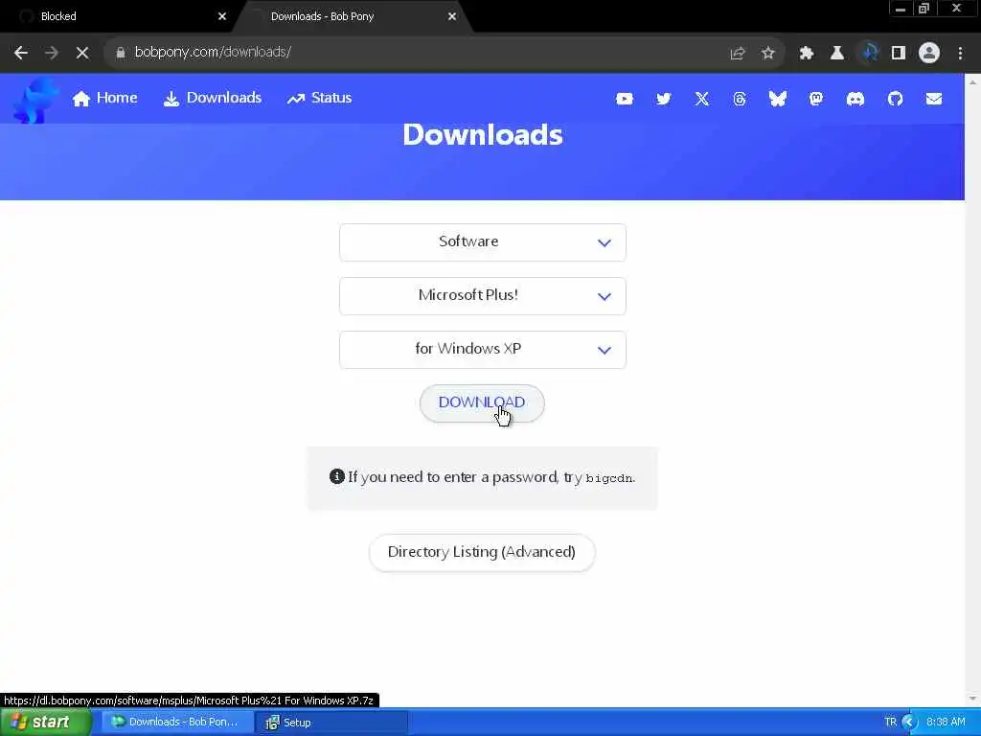This screenshot has height=736, width=981.
Task: Click the Windows start button
Action: [x=46, y=723]
